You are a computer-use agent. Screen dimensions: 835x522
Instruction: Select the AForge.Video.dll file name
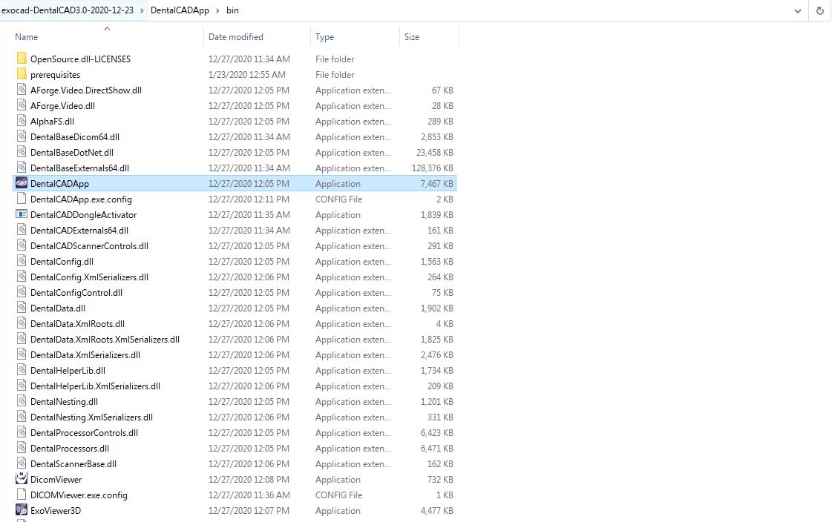(x=62, y=106)
